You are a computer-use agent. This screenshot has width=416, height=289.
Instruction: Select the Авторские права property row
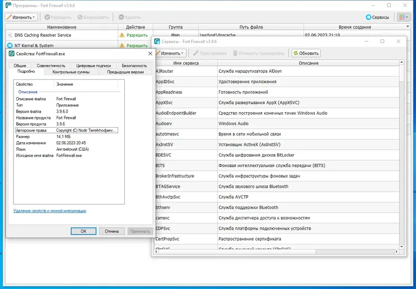[67, 130]
